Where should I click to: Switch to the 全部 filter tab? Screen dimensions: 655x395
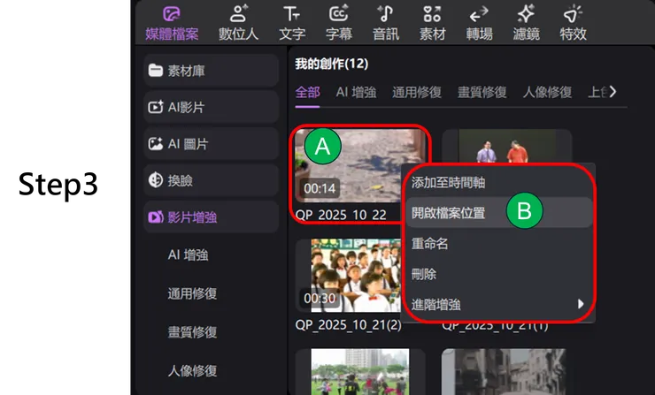[x=307, y=92]
